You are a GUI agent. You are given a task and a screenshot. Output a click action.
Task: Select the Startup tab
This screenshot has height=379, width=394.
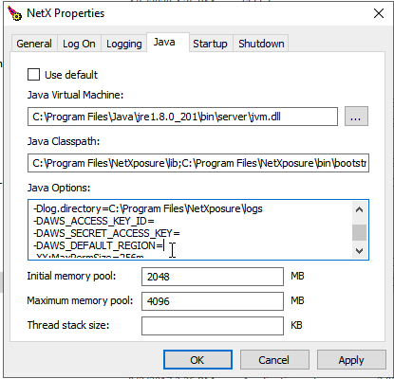pyautogui.click(x=210, y=44)
